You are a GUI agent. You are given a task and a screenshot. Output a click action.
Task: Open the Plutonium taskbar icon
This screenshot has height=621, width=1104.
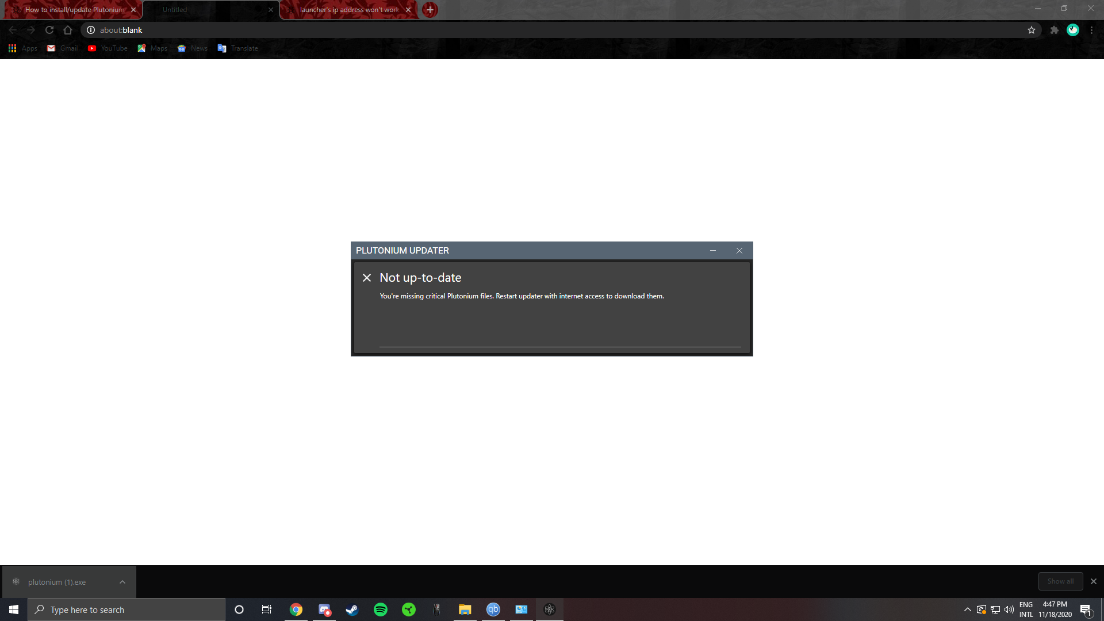(550, 609)
